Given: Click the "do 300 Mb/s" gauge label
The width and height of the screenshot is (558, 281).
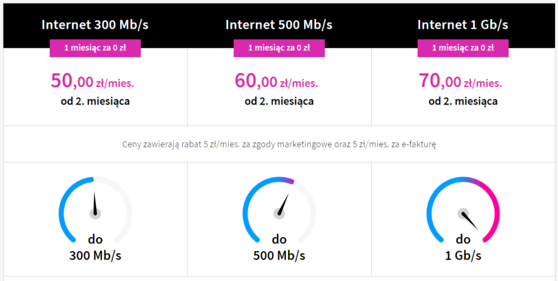Looking at the screenshot, I should click(95, 248).
